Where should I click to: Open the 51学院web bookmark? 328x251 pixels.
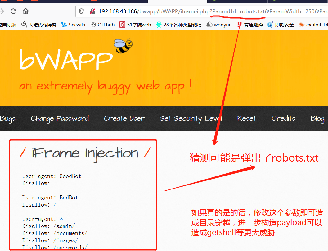[x=135, y=25]
